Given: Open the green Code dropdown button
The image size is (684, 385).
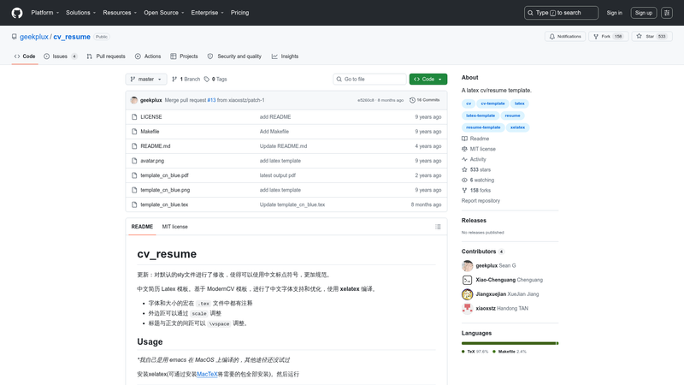Looking at the screenshot, I should 428,79.
